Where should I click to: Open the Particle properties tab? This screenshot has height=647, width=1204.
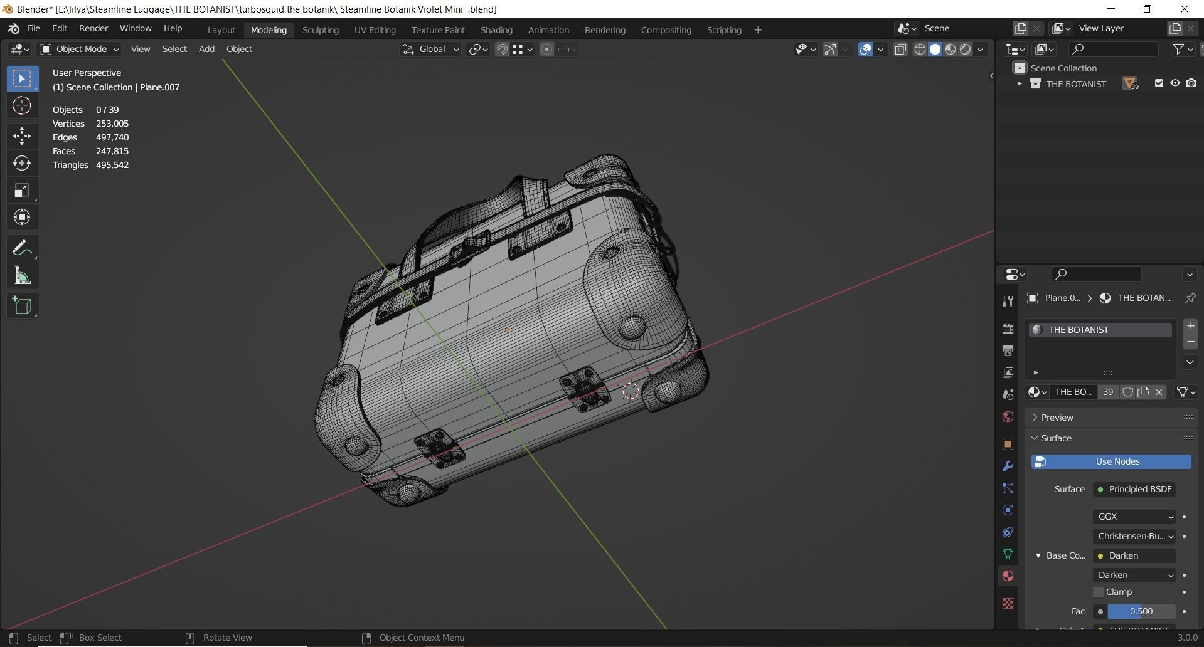click(1008, 488)
